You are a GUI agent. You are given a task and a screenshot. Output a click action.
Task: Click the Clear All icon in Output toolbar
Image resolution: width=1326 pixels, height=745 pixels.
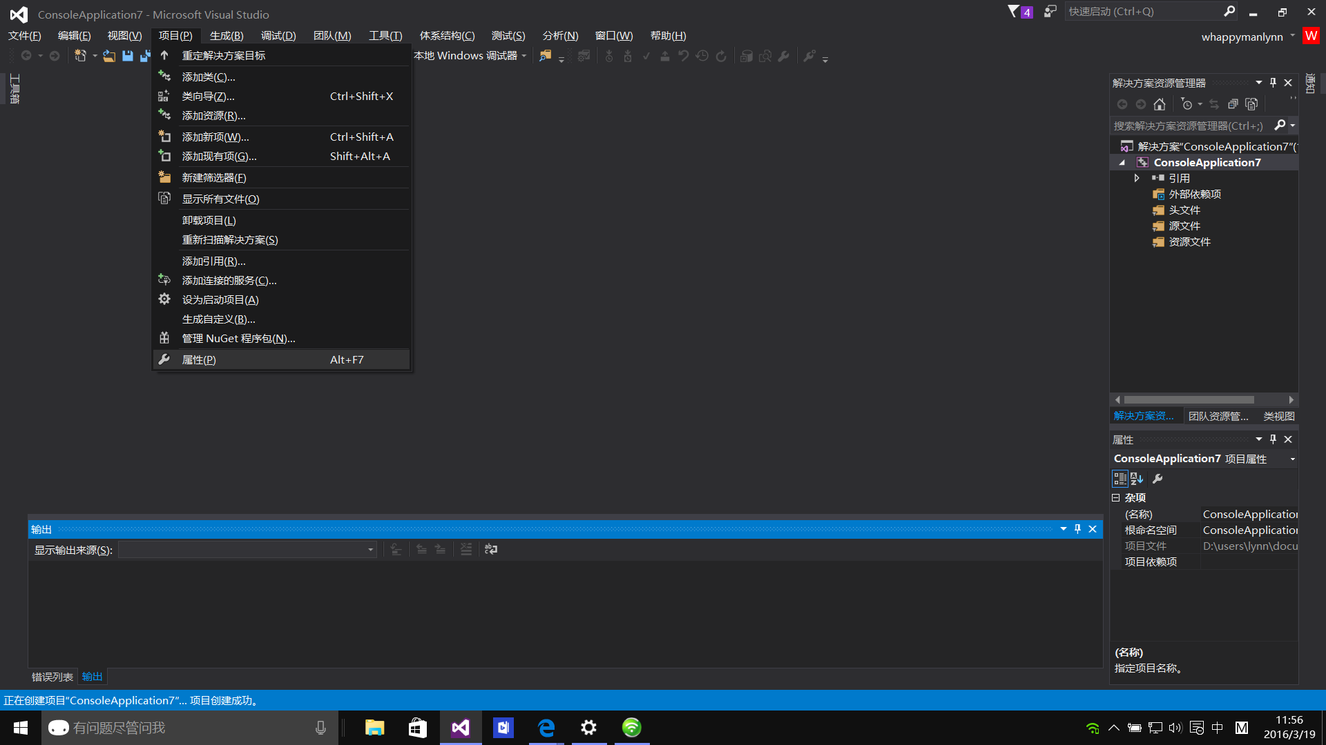click(466, 549)
